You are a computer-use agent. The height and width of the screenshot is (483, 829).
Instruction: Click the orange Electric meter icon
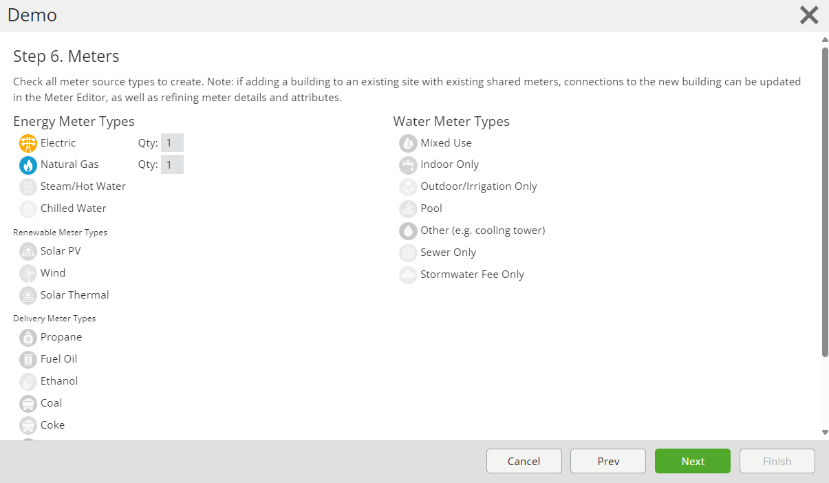pos(28,143)
